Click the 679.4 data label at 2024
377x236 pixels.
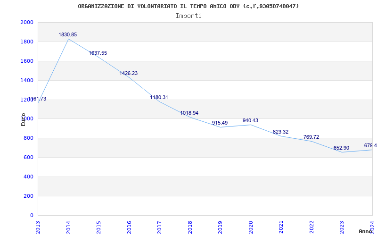(370, 145)
